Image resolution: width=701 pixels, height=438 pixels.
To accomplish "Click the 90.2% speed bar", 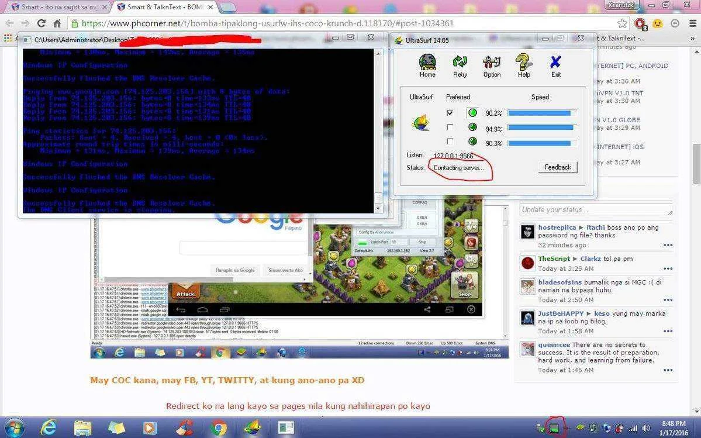I will click(542, 113).
